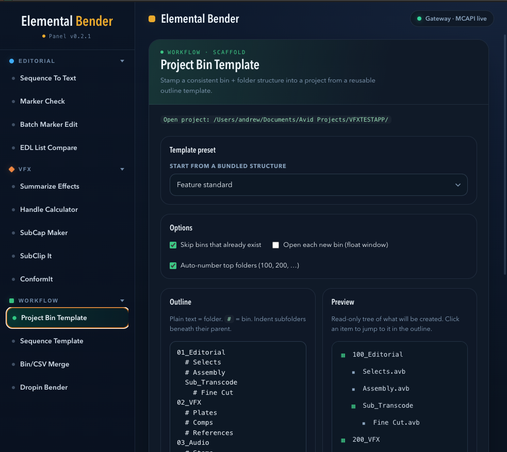Click the folder icon beside 200_VFX
Screen dimensions: 507x452
point(343,440)
